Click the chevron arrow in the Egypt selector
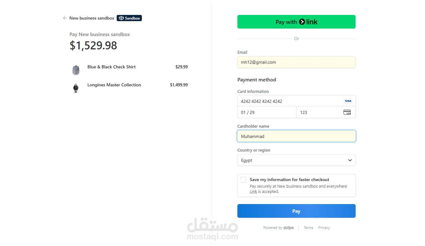The height and width of the screenshot is (246, 425). point(350,160)
